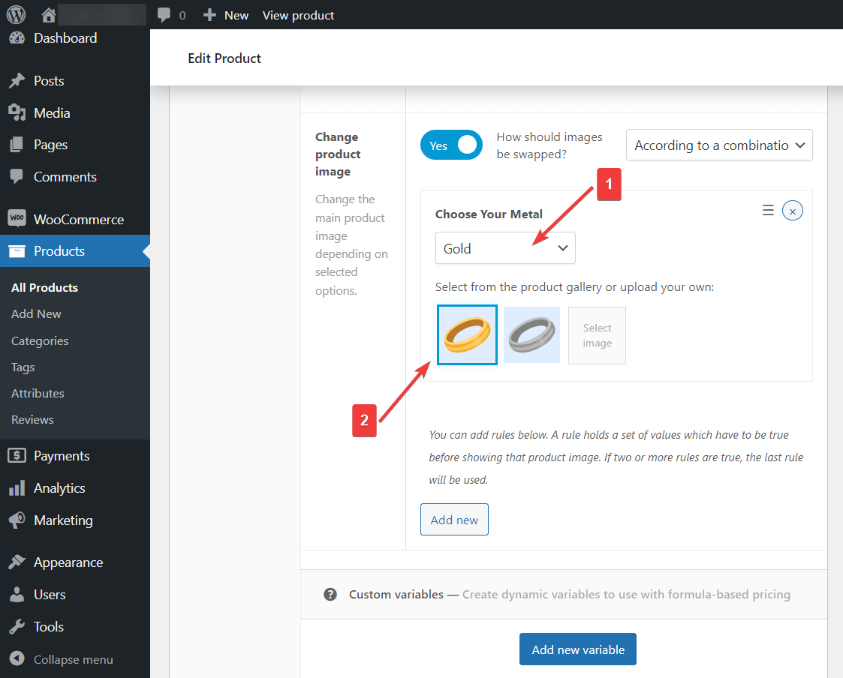Screen dimensions: 843x678
Task: Open the Gold metal dropdown
Action: [505, 248]
